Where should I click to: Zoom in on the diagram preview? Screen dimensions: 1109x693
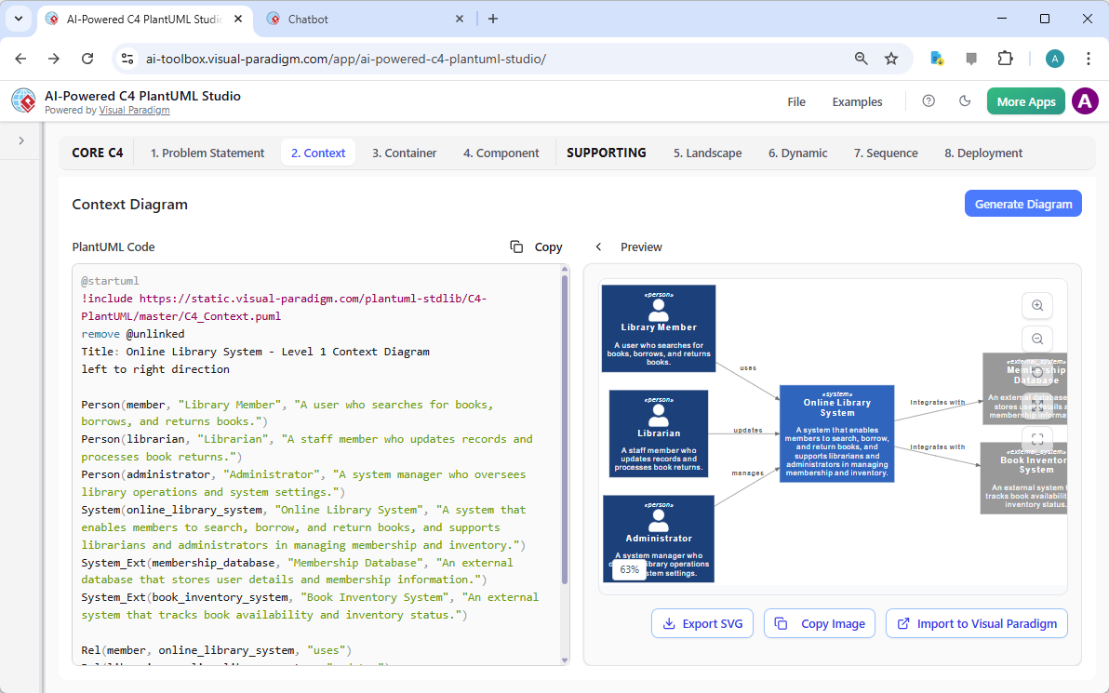pos(1036,305)
